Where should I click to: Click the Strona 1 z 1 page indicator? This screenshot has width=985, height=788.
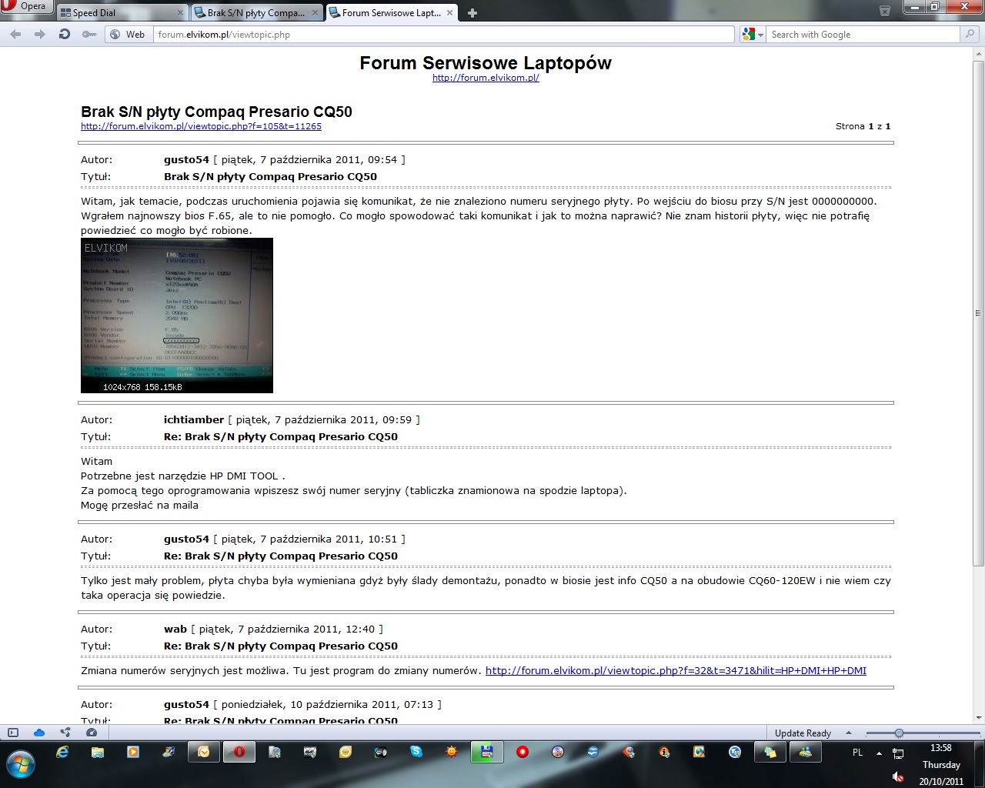(863, 126)
